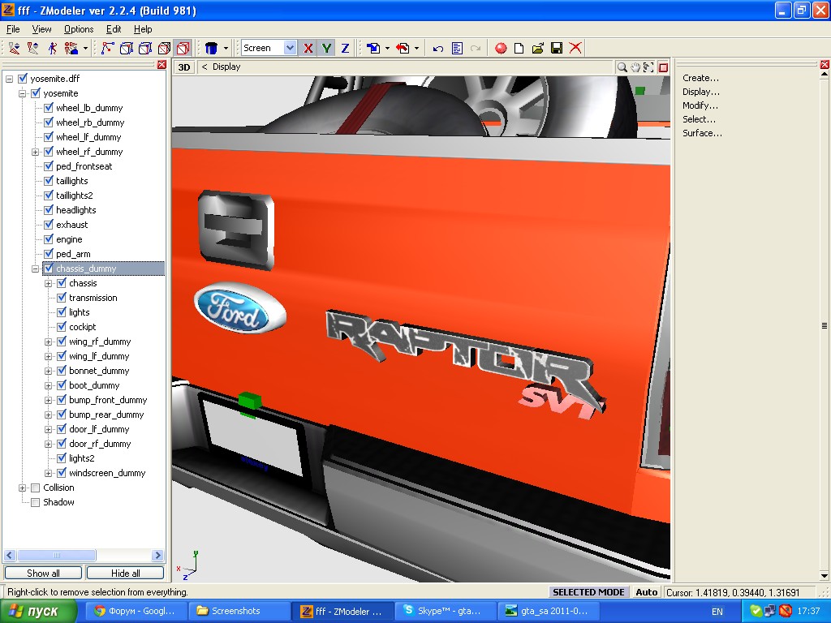The image size is (831, 623).
Task: Open the Select... commands group
Action: point(699,119)
